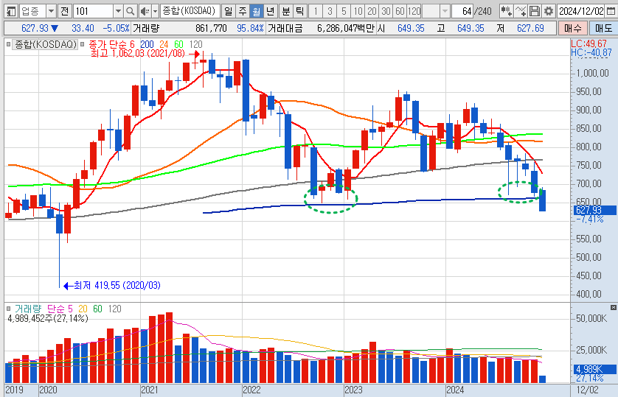The height and width of the screenshot is (397, 618).
Task: Click the current price 627.93 axis tag
Action: coord(594,210)
